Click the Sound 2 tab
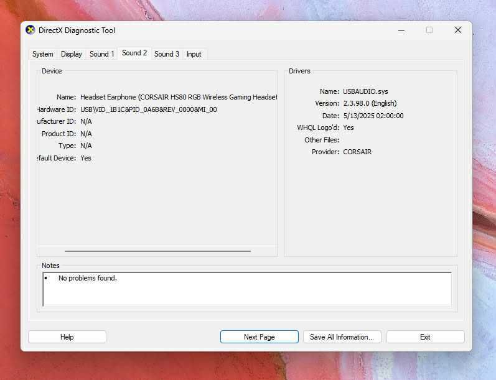 point(134,53)
